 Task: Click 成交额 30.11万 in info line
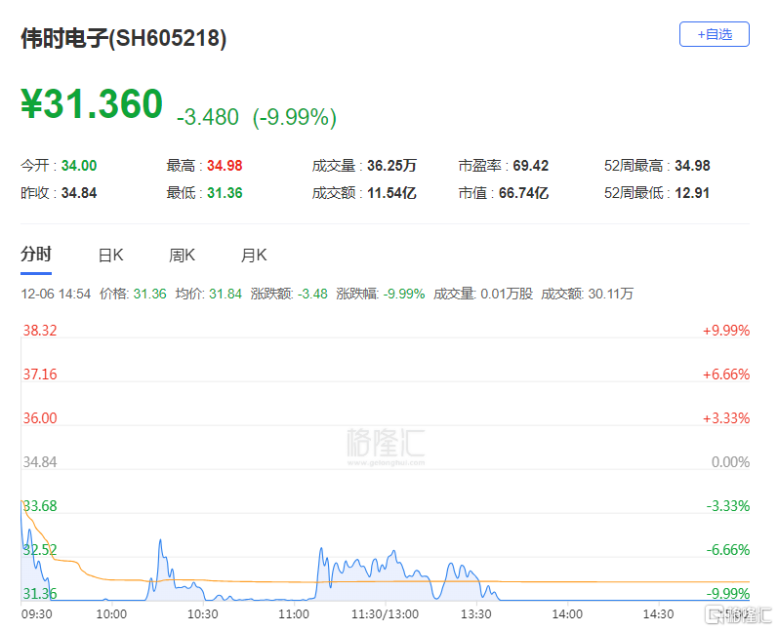pyautogui.click(x=587, y=294)
